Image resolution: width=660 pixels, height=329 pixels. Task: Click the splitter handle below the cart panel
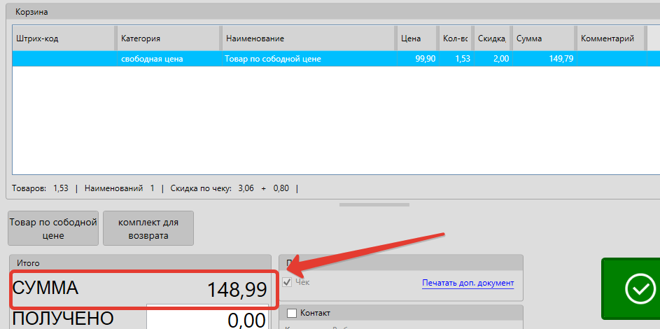click(374, 205)
